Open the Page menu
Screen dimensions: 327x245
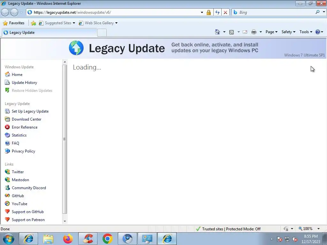pos(271,32)
